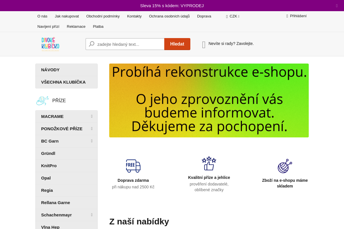This screenshot has width=344, height=229.
Task: Close the VYPRODEJ discount banner
Action: (x=337, y=6)
